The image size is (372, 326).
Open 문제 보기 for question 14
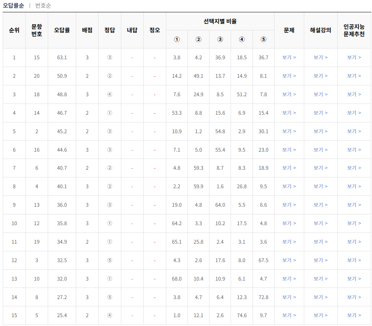click(289, 113)
